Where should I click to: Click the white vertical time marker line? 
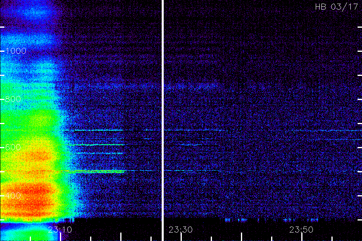tap(162, 120)
